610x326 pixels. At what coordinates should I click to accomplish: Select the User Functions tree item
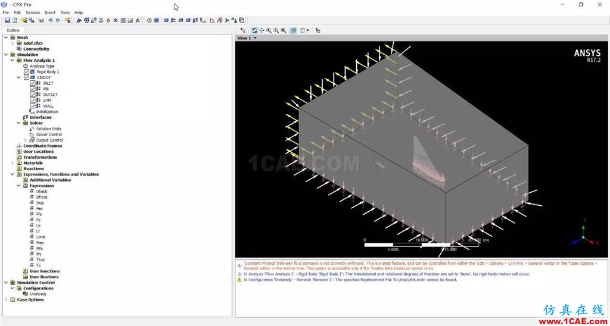click(45, 271)
